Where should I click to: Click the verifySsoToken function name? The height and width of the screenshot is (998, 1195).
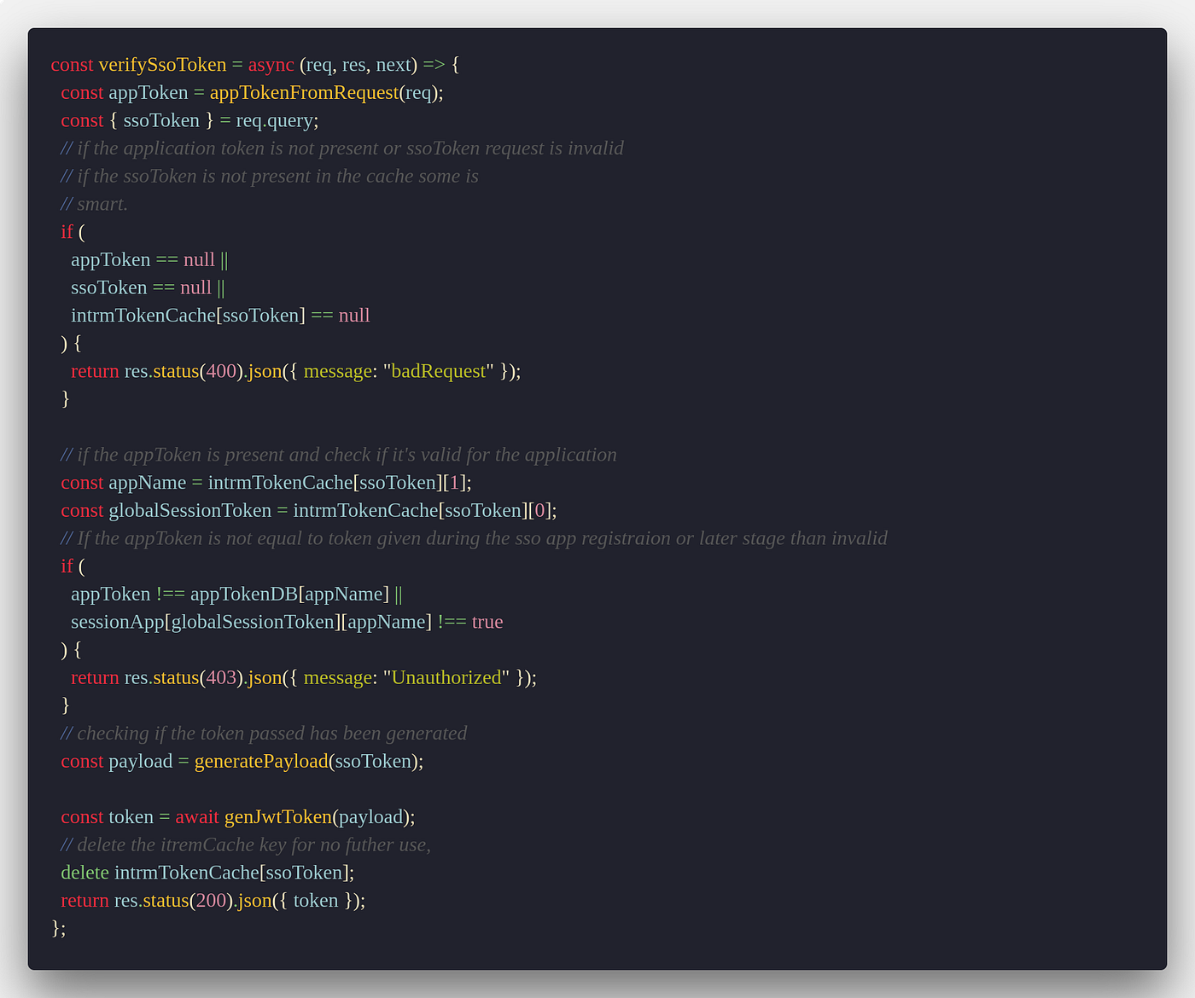coord(162,65)
